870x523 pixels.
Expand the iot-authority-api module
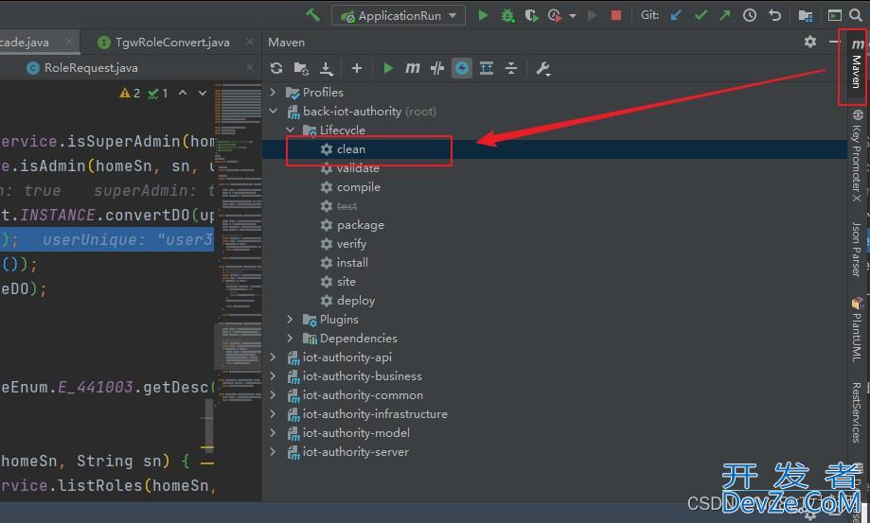tap(273, 357)
